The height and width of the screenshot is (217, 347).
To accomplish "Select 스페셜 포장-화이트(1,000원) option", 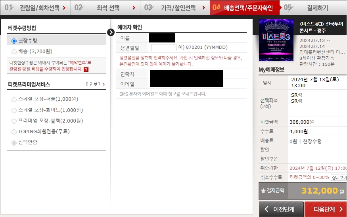I will pos(14,110).
